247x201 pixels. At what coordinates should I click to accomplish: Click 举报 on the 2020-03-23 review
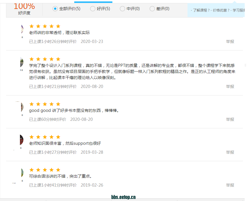point(230,42)
